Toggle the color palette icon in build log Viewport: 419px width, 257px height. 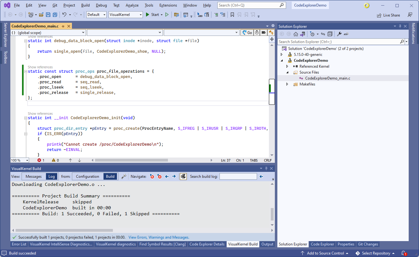(x=183, y=177)
